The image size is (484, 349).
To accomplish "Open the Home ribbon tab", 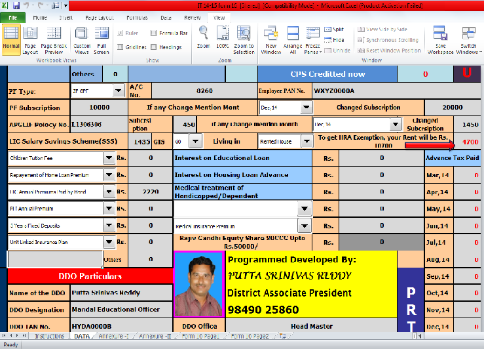I will [x=40, y=18].
